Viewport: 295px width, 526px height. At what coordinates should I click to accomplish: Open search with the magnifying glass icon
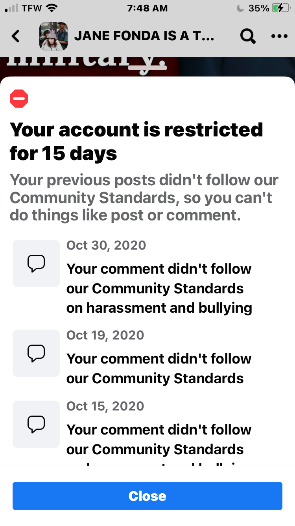248,36
